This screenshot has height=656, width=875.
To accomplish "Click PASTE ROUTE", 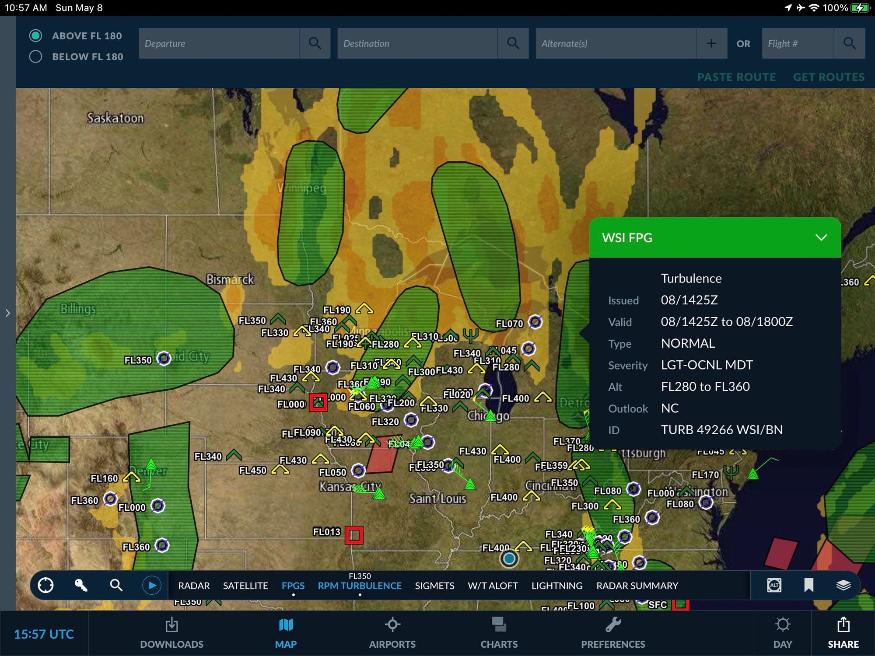I will [736, 77].
